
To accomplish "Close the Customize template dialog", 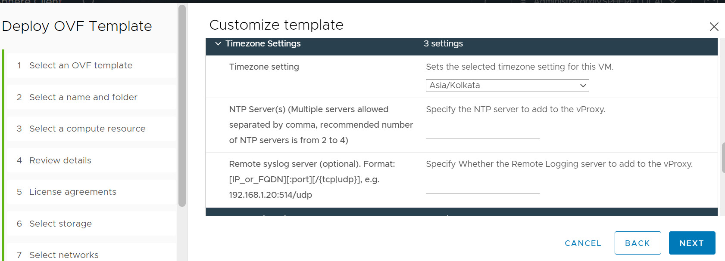I will click(714, 27).
